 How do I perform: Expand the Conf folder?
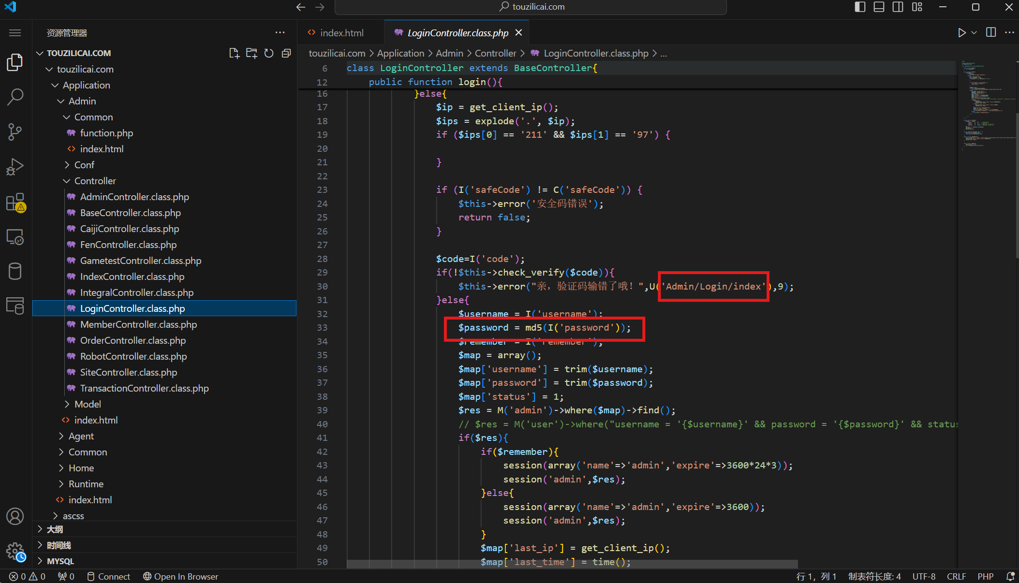pos(84,165)
